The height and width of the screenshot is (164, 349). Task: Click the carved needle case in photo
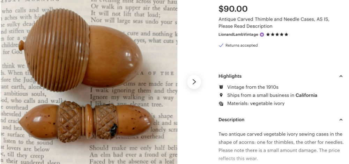(86, 122)
